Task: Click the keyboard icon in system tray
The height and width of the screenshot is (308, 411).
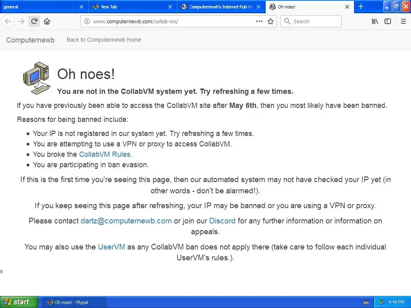Action: (x=366, y=302)
